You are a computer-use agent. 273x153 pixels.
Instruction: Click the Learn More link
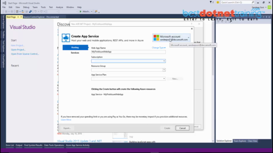click(66, 120)
